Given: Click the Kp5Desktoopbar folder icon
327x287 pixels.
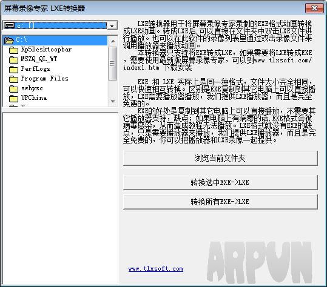Looking at the screenshot, I should tap(13, 50).
